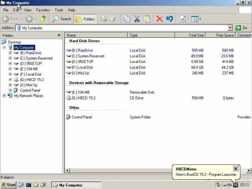Expand the (G:) HBCD 15.2 tree node
The height and width of the screenshot is (189, 252).
[x=10, y=80]
